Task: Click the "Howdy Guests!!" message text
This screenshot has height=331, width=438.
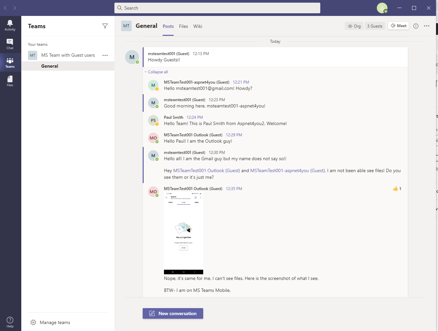Action: coord(164,60)
